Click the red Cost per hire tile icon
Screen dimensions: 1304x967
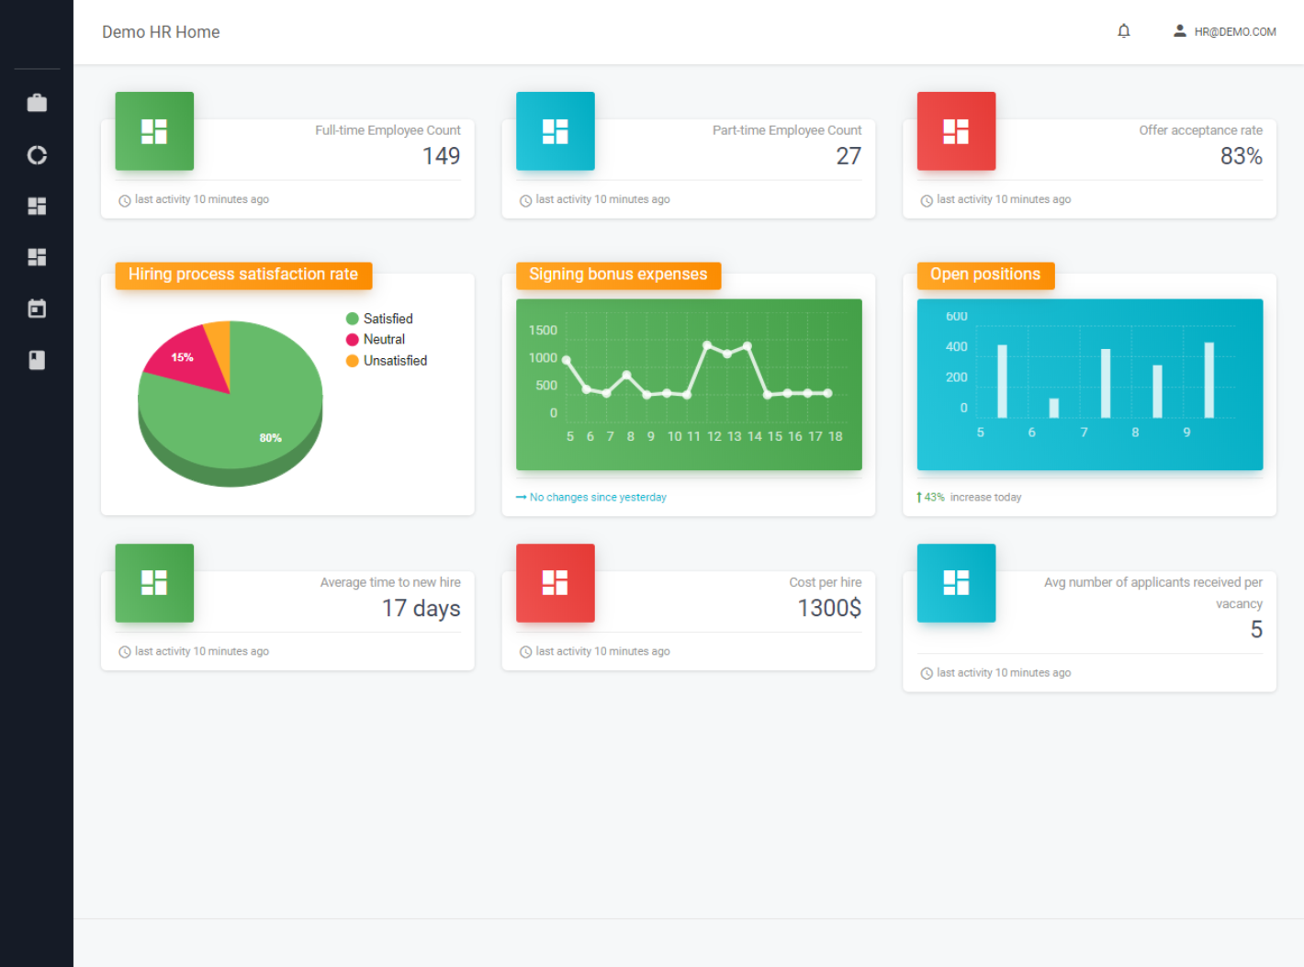[556, 583]
